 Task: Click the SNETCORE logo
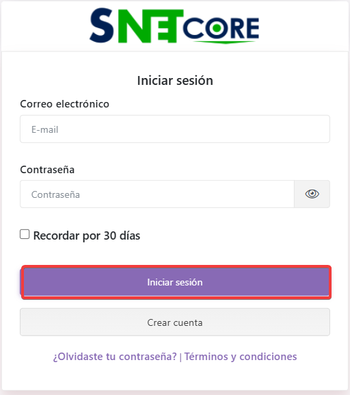pos(174,25)
